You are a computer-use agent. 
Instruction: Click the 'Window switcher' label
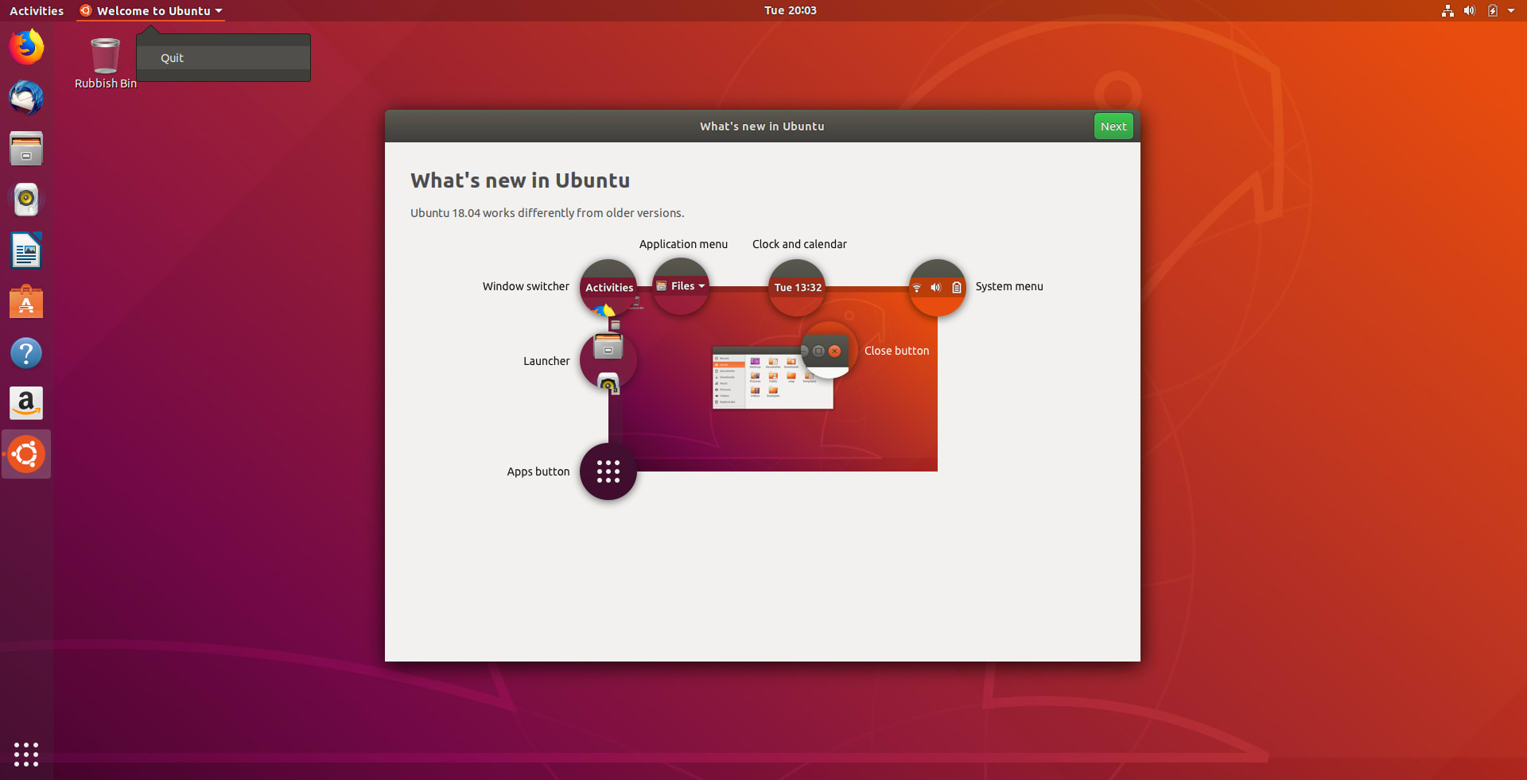coord(526,286)
